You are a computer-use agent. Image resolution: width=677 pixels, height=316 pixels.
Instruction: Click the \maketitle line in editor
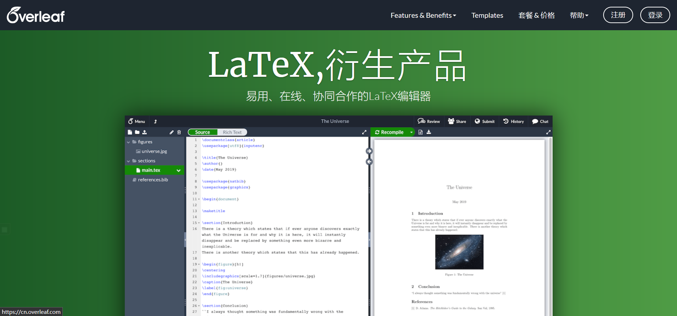coord(214,211)
